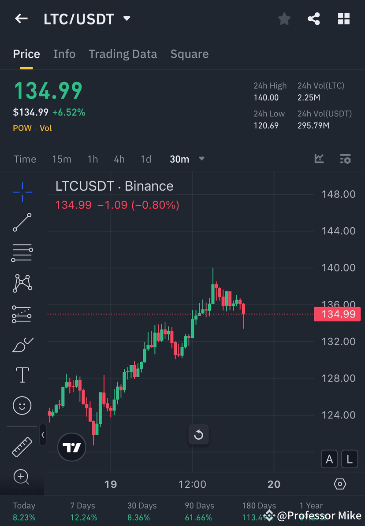Toggle the favorite star for LTC/USDT
The image size is (365, 526).
[x=284, y=19]
